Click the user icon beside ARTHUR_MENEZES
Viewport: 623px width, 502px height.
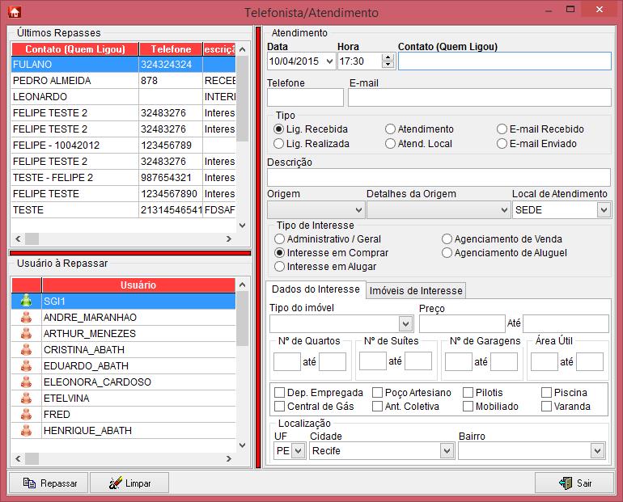click(25, 333)
